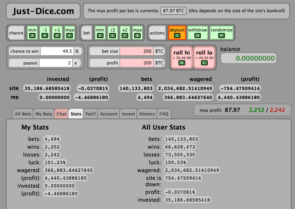Set chance to max (F)
The height and width of the screenshot is (209, 295).
70,33
